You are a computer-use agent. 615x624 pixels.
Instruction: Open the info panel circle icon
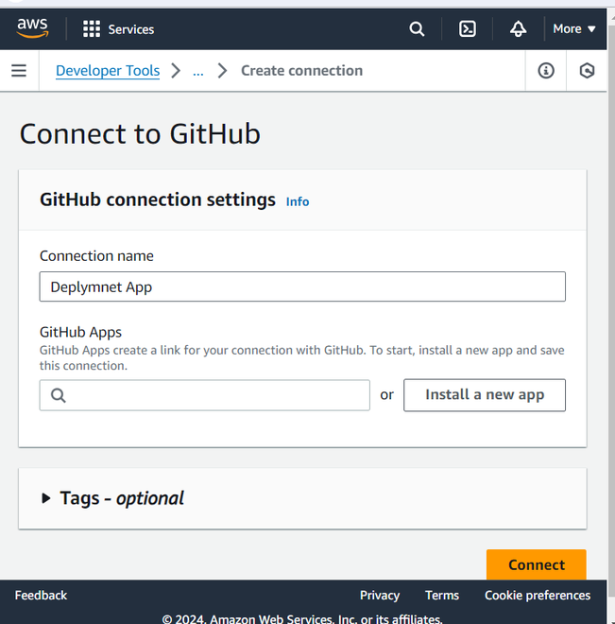coord(546,71)
